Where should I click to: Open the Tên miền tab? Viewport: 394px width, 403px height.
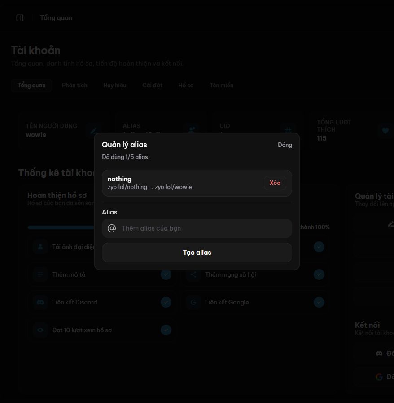222,86
